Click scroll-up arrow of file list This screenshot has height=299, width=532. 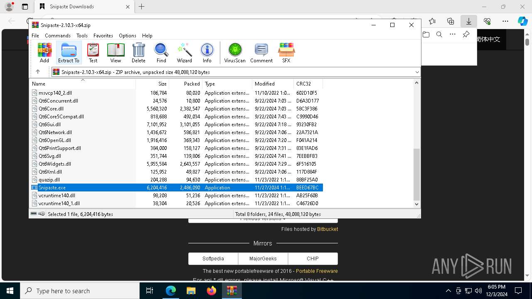[x=417, y=83]
